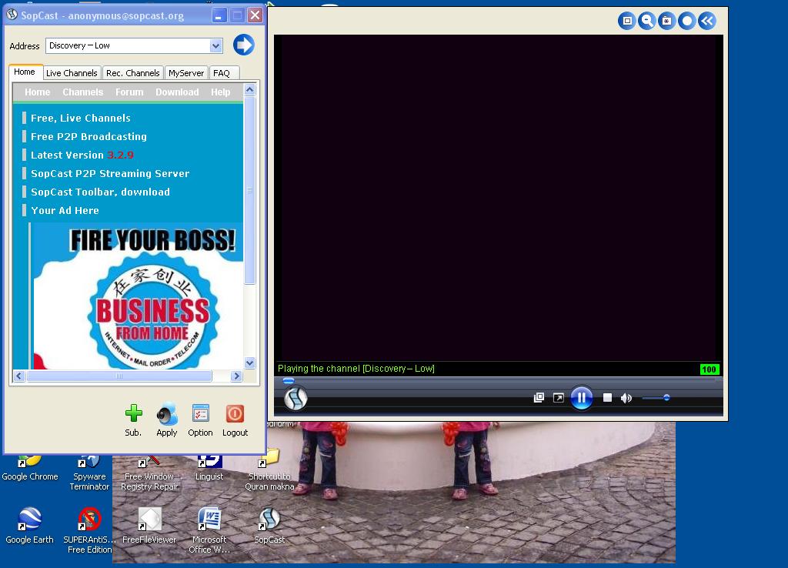The height and width of the screenshot is (568, 788).
Task: Click the SopCast title bar logo icon
Action: [x=12, y=15]
